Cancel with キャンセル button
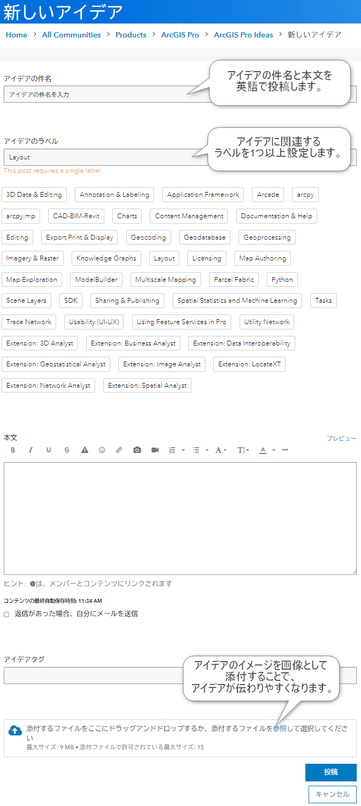The image size is (361, 806). coord(333,794)
